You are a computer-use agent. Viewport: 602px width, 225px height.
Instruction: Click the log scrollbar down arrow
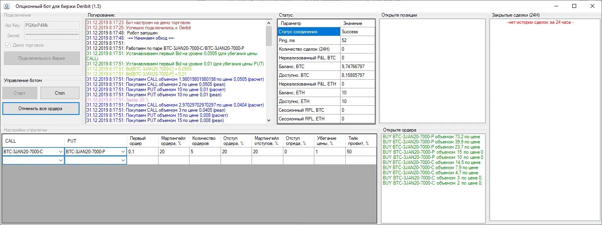pos(269,120)
